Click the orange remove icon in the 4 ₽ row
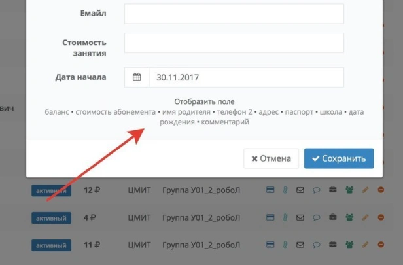 381,217
